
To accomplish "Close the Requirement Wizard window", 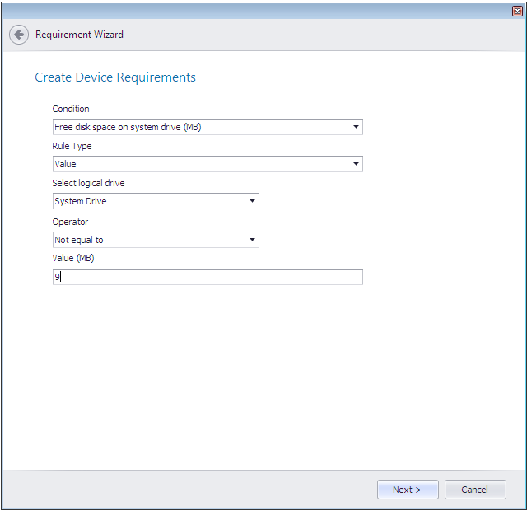I will pyautogui.click(x=517, y=10).
